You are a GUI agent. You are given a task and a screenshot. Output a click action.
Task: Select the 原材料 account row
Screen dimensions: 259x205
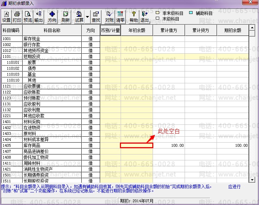coord(125,134)
